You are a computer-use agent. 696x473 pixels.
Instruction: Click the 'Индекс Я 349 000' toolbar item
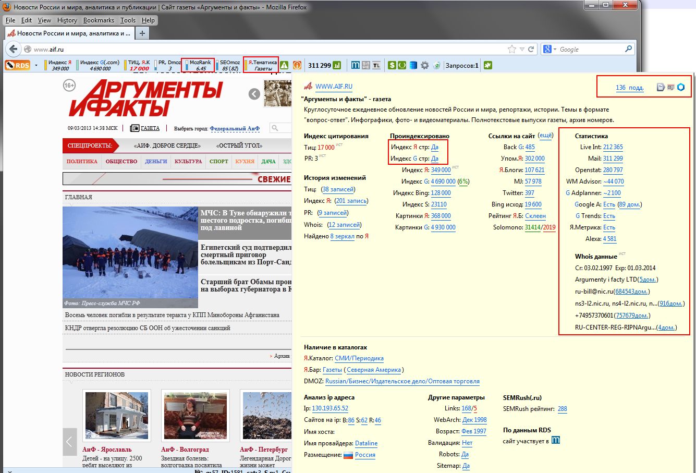point(59,65)
